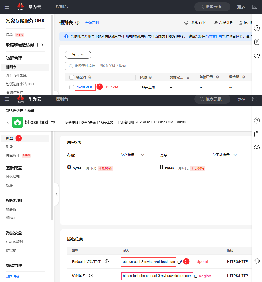
Task: Click upper right-rail clipboard icon
Action: pos(257,42)
